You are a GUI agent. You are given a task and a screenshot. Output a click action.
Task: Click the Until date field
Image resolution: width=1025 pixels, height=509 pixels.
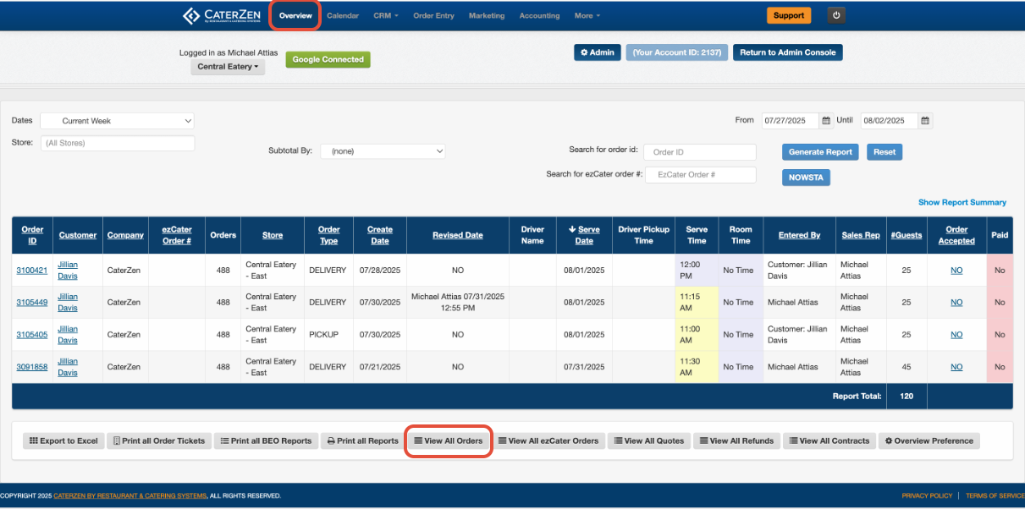tap(890, 121)
